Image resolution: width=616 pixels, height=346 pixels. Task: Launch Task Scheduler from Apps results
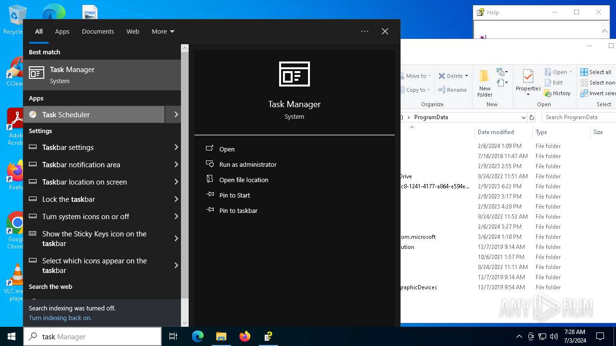pyautogui.click(x=94, y=114)
